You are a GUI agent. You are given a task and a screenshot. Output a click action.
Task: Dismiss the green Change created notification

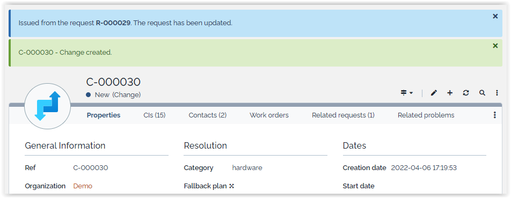click(x=495, y=46)
